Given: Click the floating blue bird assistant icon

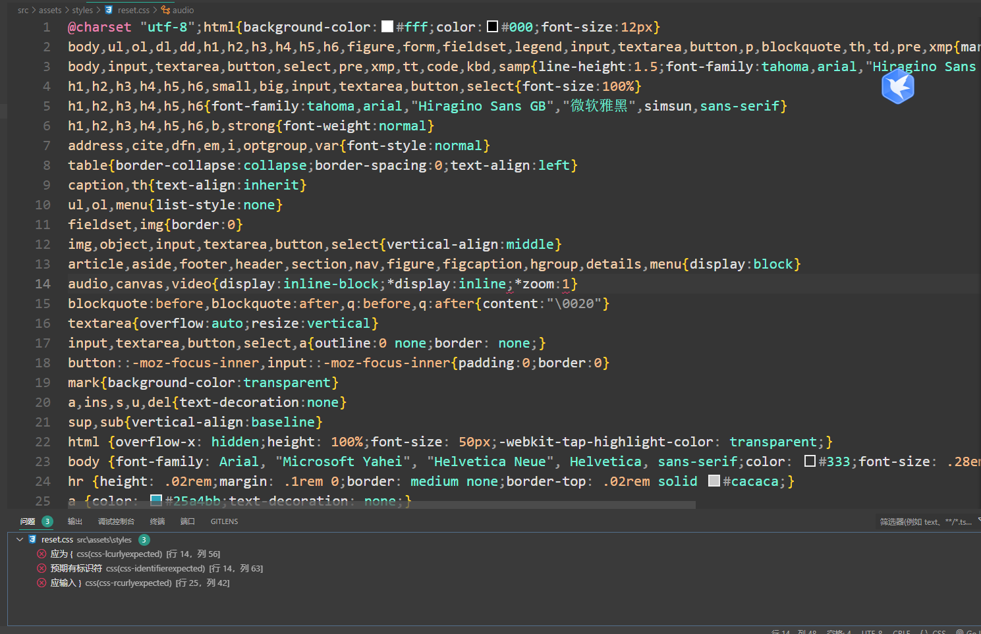Looking at the screenshot, I should 897,87.
